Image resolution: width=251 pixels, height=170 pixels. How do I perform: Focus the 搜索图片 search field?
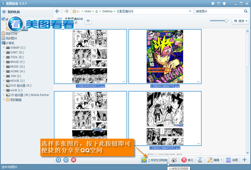tap(219, 11)
